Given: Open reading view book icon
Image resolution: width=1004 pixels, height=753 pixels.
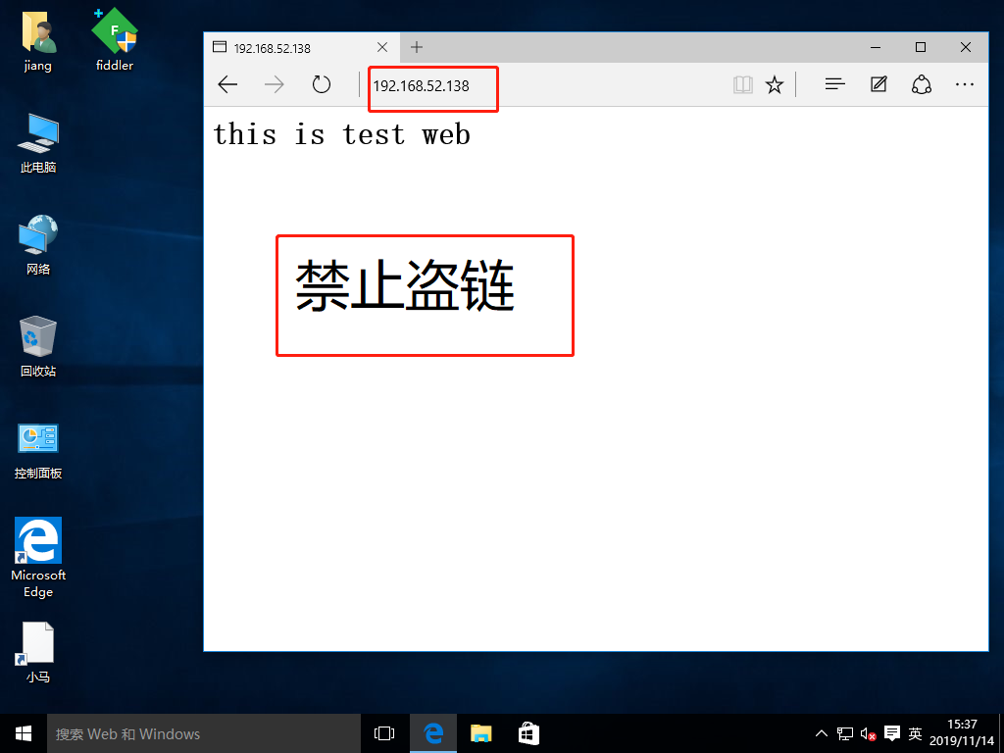Looking at the screenshot, I should 743,84.
